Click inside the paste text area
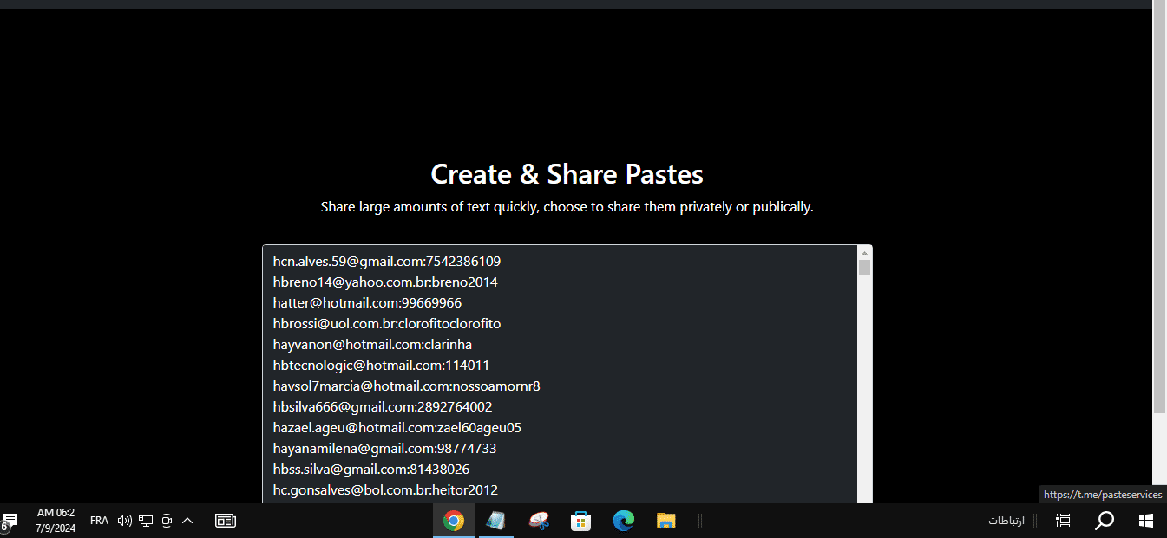The height and width of the screenshot is (538, 1167). coord(560,374)
